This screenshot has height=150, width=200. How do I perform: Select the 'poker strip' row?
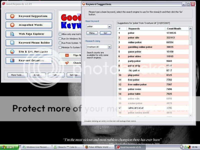[153, 66]
